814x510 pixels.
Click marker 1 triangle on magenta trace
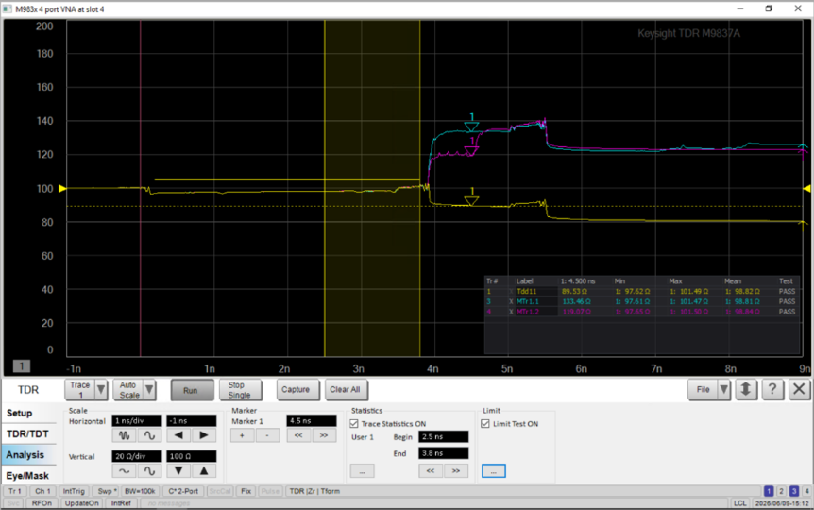coord(471,151)
